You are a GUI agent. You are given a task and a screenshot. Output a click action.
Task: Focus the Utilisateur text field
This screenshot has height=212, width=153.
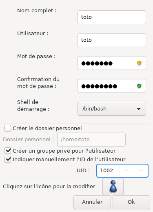point(112,40)
